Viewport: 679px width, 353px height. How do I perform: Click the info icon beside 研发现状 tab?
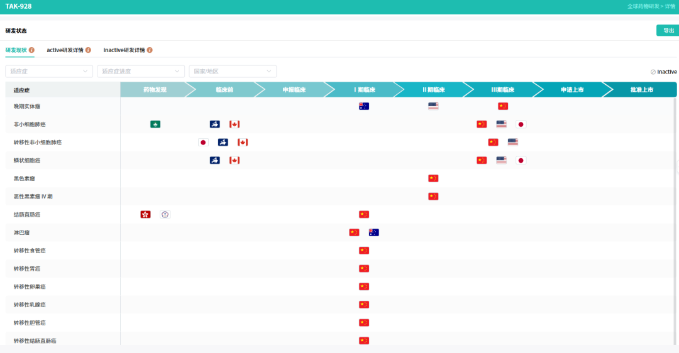[31, 50]
